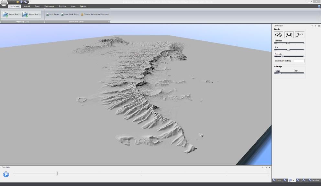Open file via quick access folder icon
This screenshot has height=186, width=321.
[18, 2]
